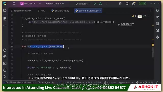Open the Terminal tool window
This screenshot has height=92, width=163.
tap(5, 64)
